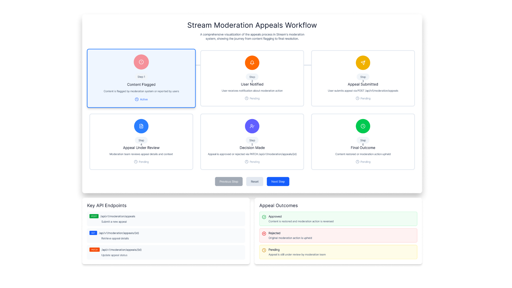Click the PATCH badge for updating appeal status
The width and height of the screenshot is (512, 288).
(94, 250)
